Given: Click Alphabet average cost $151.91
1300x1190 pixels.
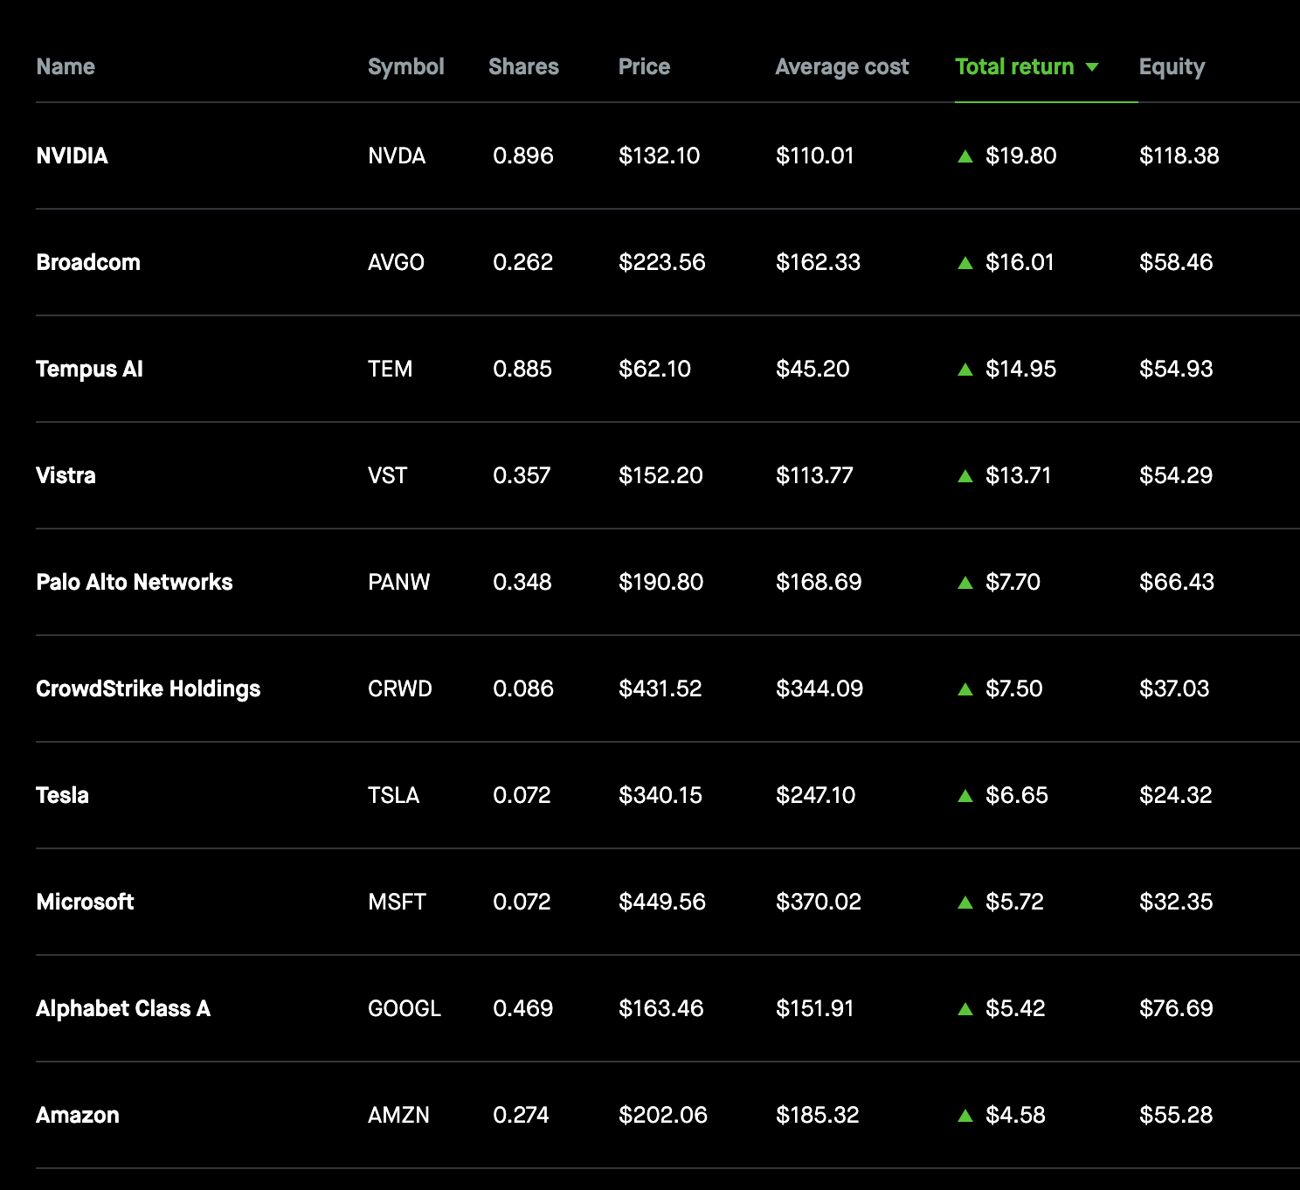Looking at the screenshot, I should (815, 1008).
